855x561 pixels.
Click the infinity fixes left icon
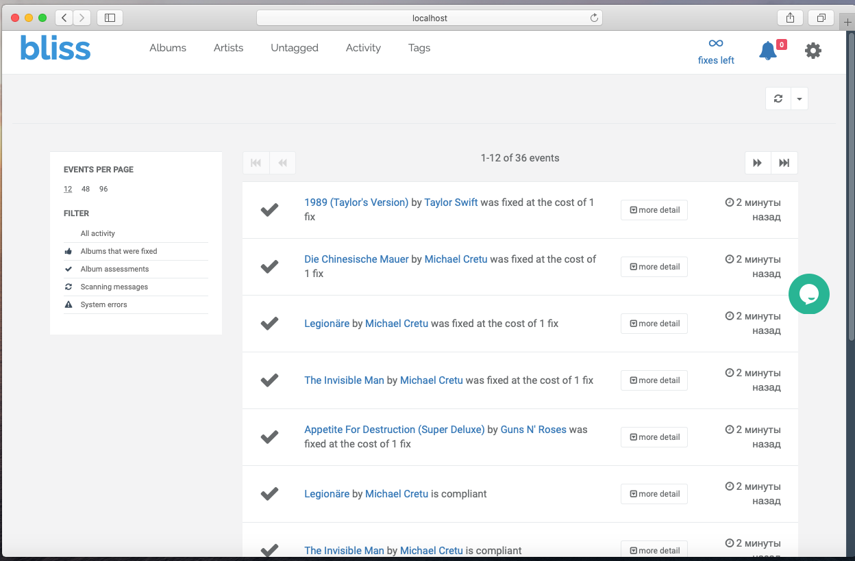point(716,44)
